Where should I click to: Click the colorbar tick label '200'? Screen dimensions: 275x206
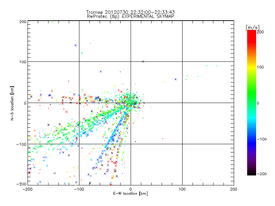coord(260,32)
